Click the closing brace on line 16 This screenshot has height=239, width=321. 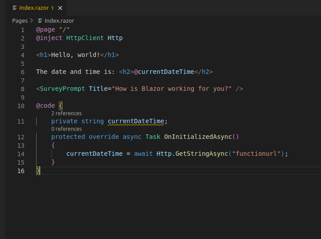tap(38, 170)
